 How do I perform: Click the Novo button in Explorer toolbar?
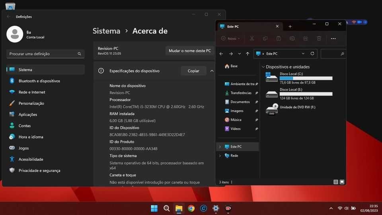230,39
